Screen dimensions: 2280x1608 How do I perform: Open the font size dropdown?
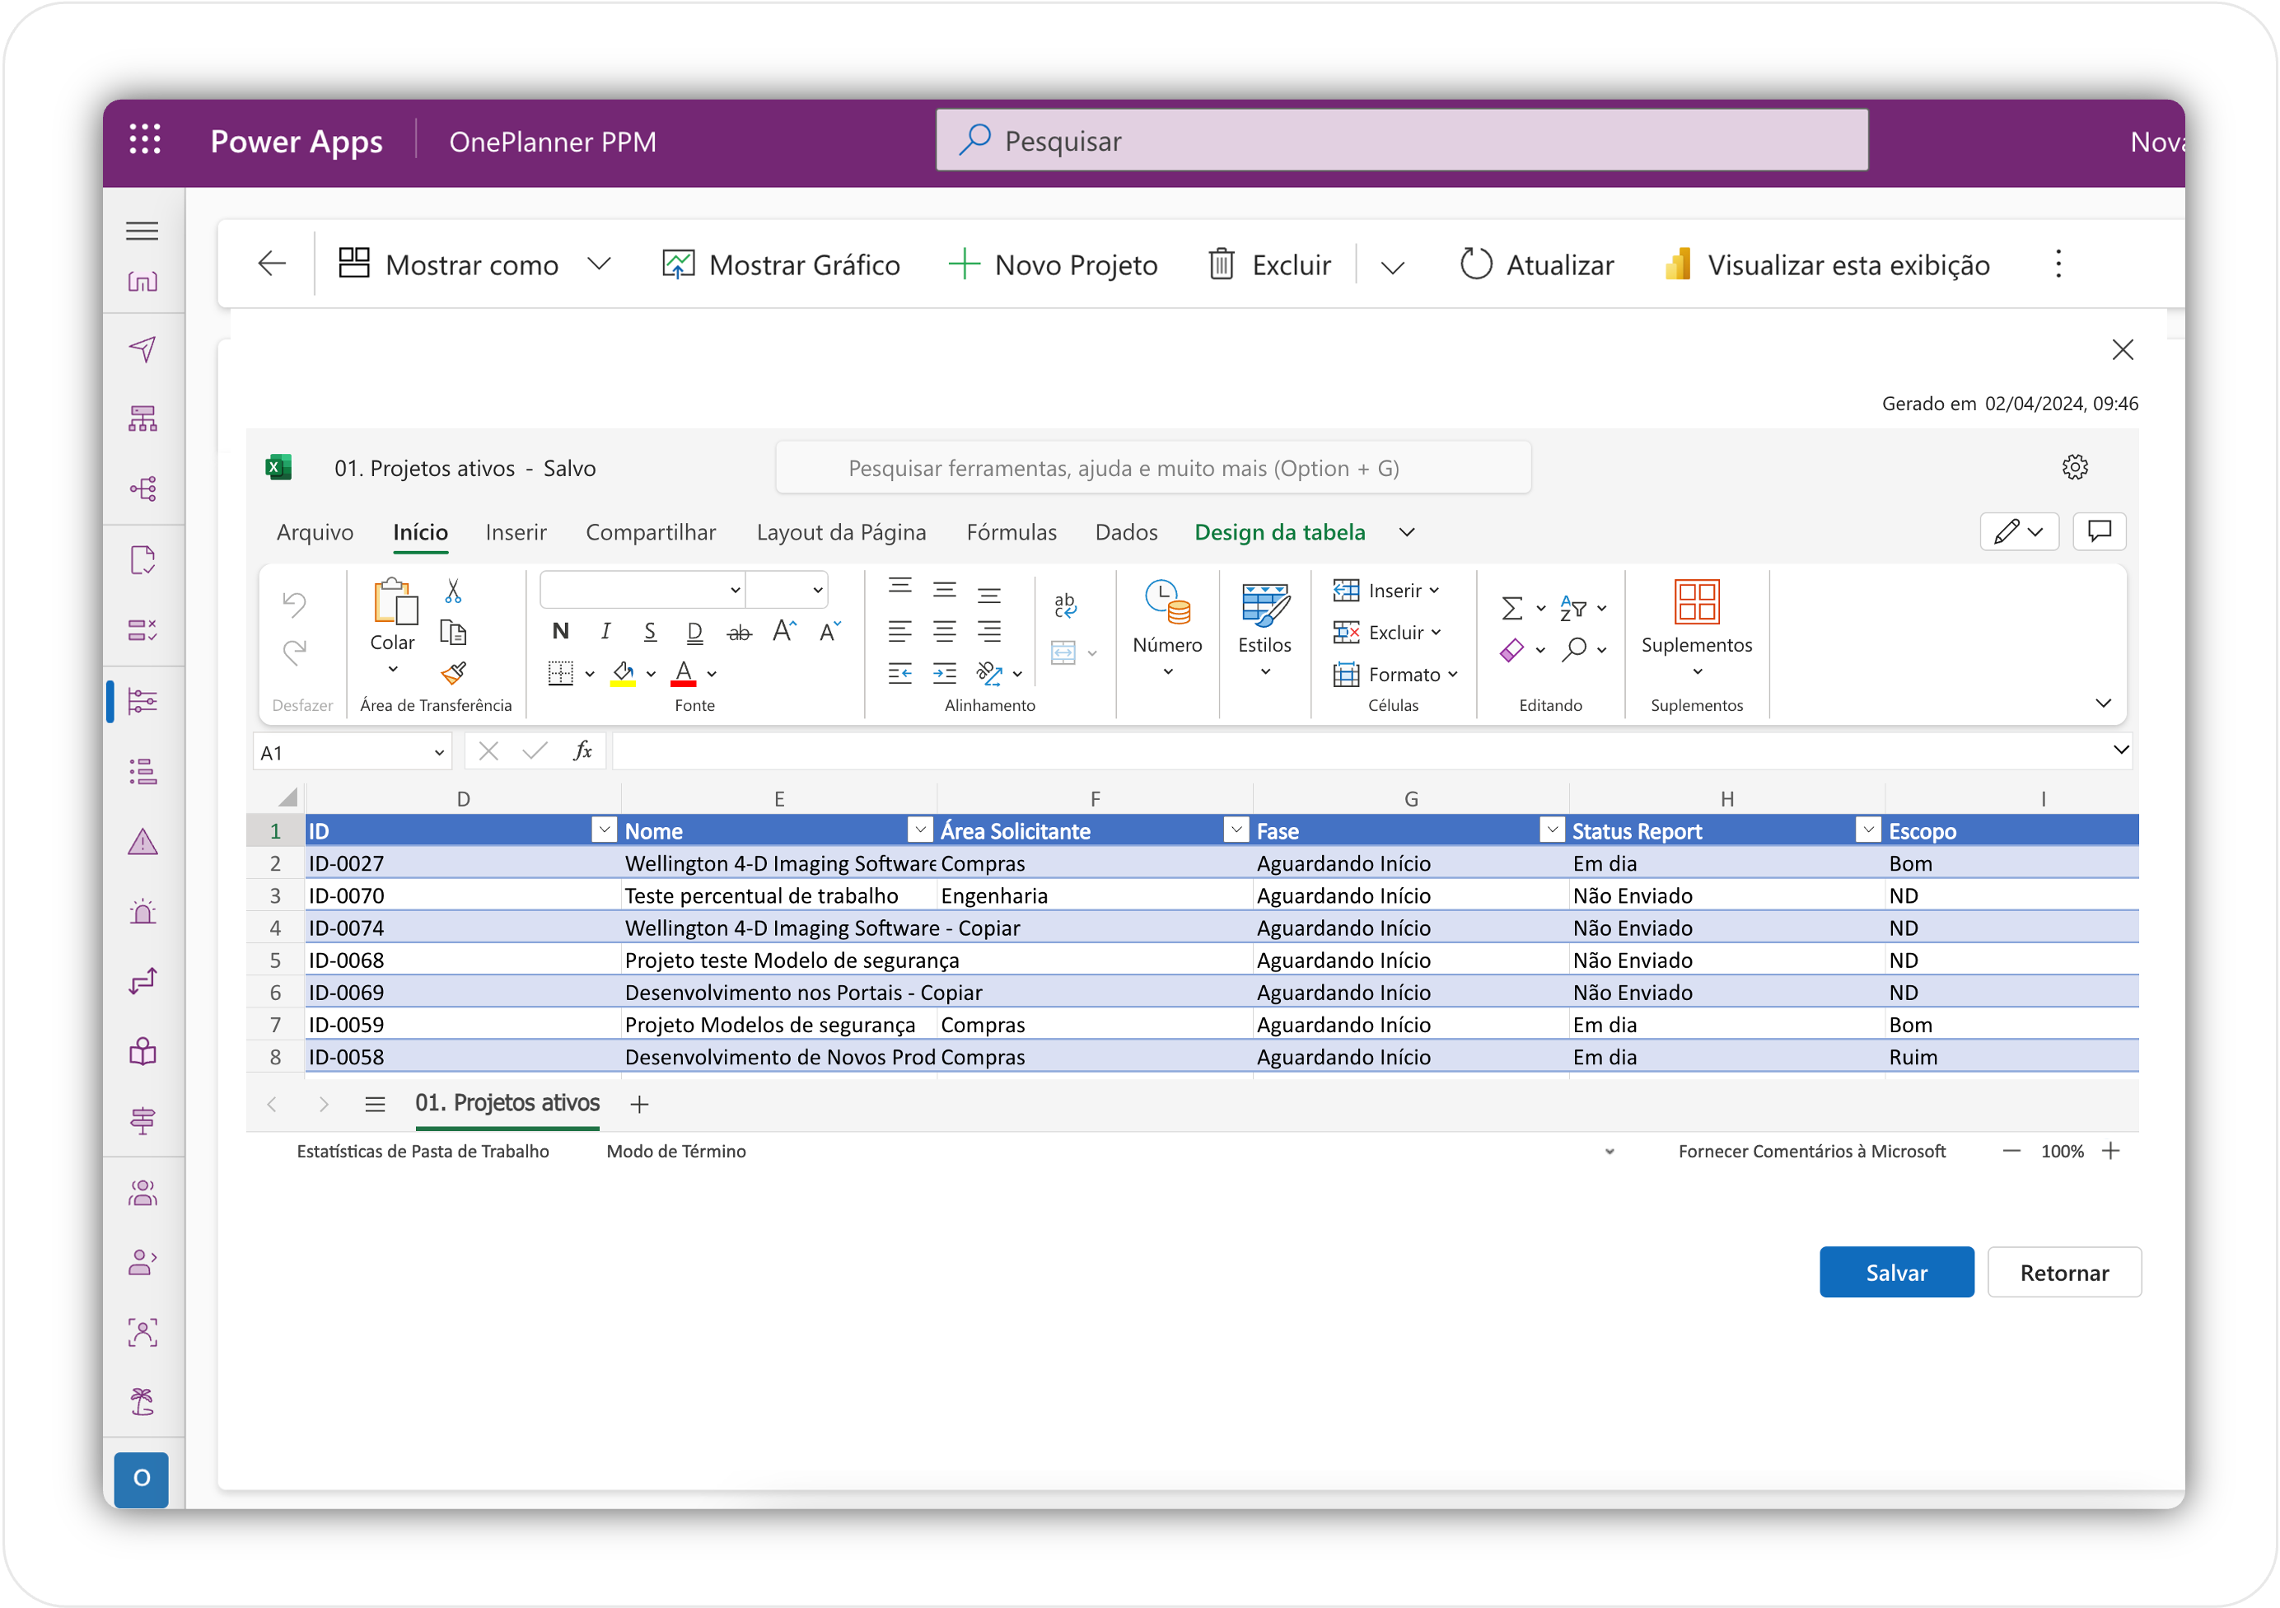tap(817, 590)
